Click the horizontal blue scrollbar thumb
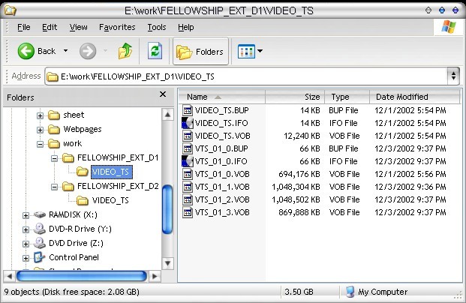 82,276
